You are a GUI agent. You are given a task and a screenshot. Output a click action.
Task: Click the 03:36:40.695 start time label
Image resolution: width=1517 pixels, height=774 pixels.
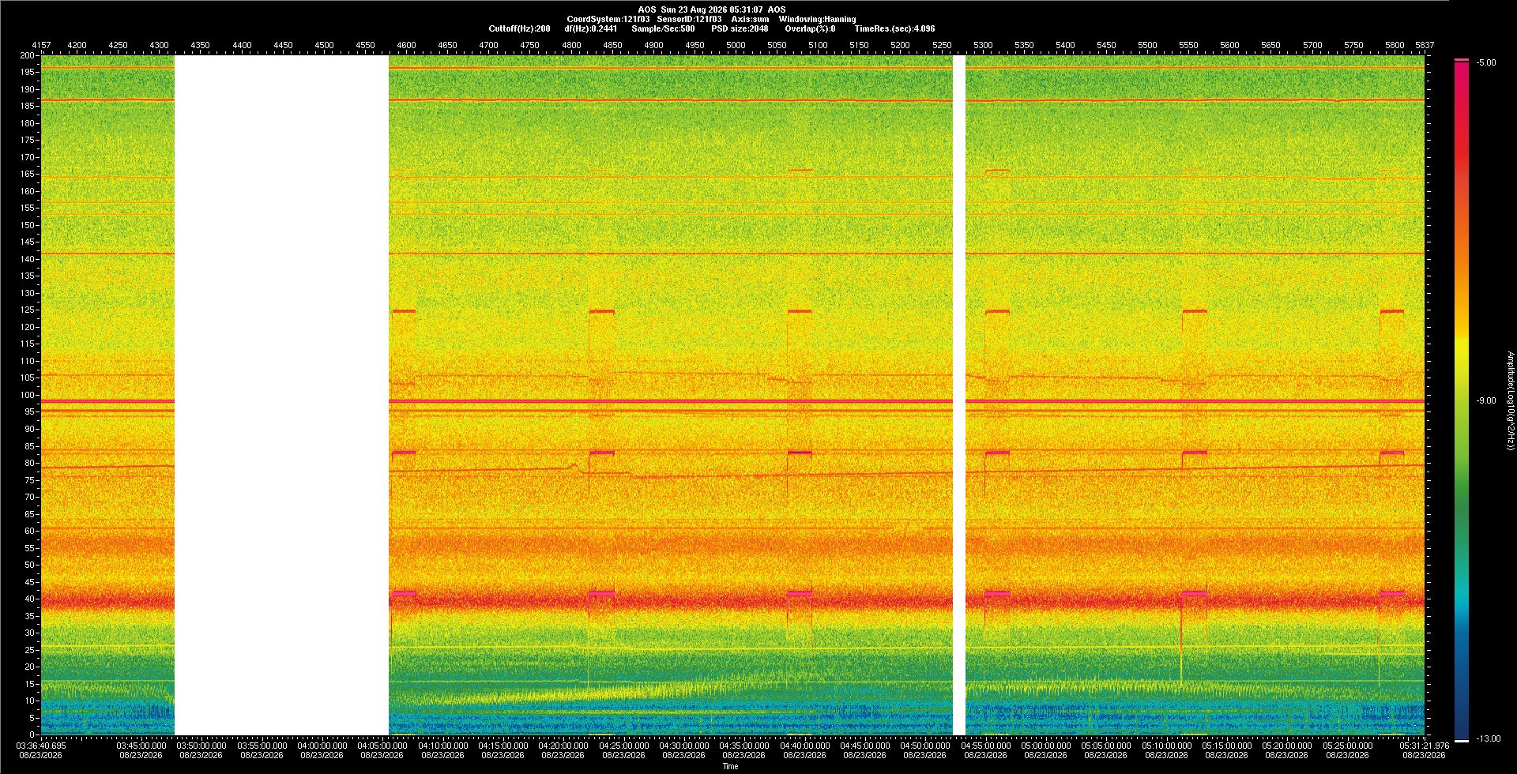point(41,746)
